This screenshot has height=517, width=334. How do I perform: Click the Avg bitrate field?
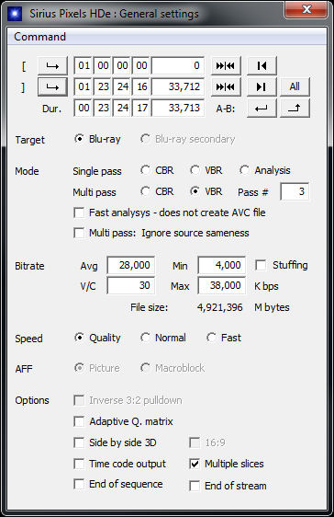coord(131,265)
